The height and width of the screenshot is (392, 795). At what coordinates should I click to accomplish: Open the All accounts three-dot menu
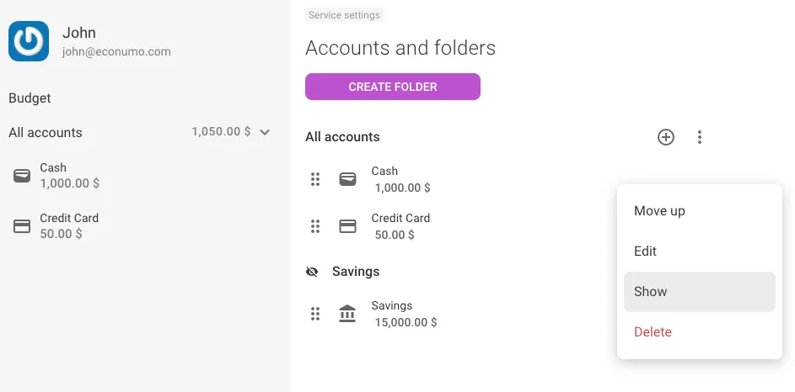(699, 137)
